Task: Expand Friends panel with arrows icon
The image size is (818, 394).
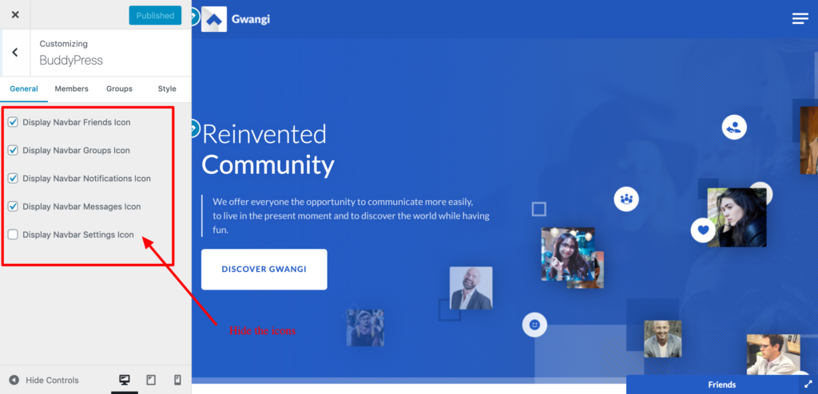Action: [x=808, y=384]
